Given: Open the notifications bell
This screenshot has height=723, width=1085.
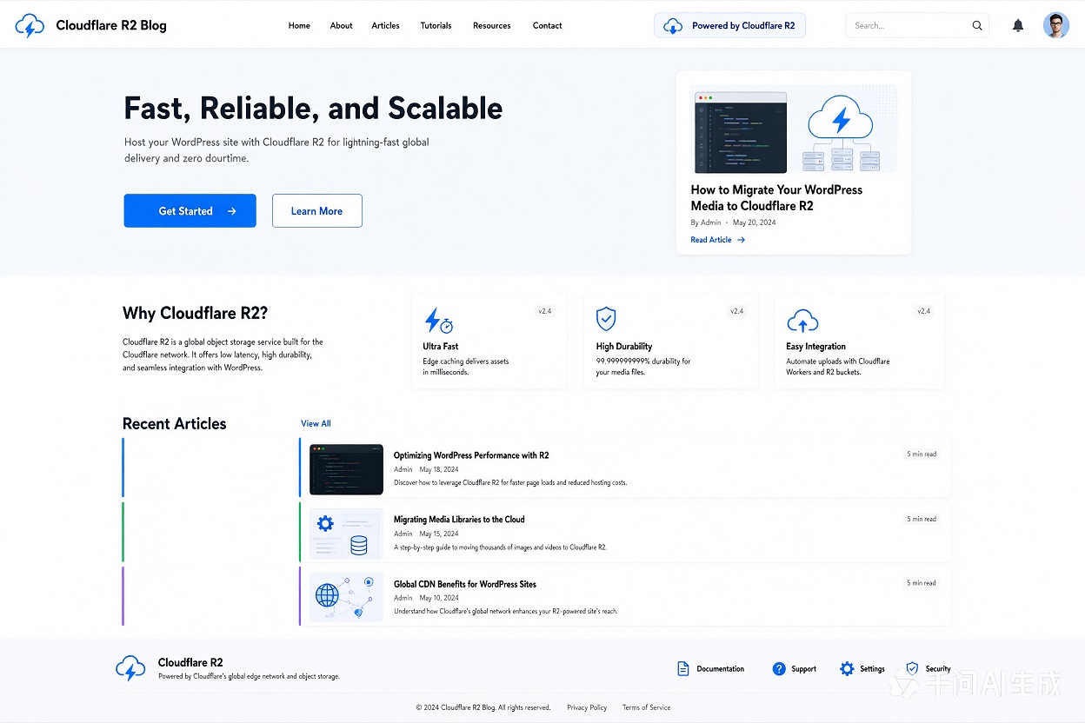Looking at the screenshot, I should [1018, 26].
